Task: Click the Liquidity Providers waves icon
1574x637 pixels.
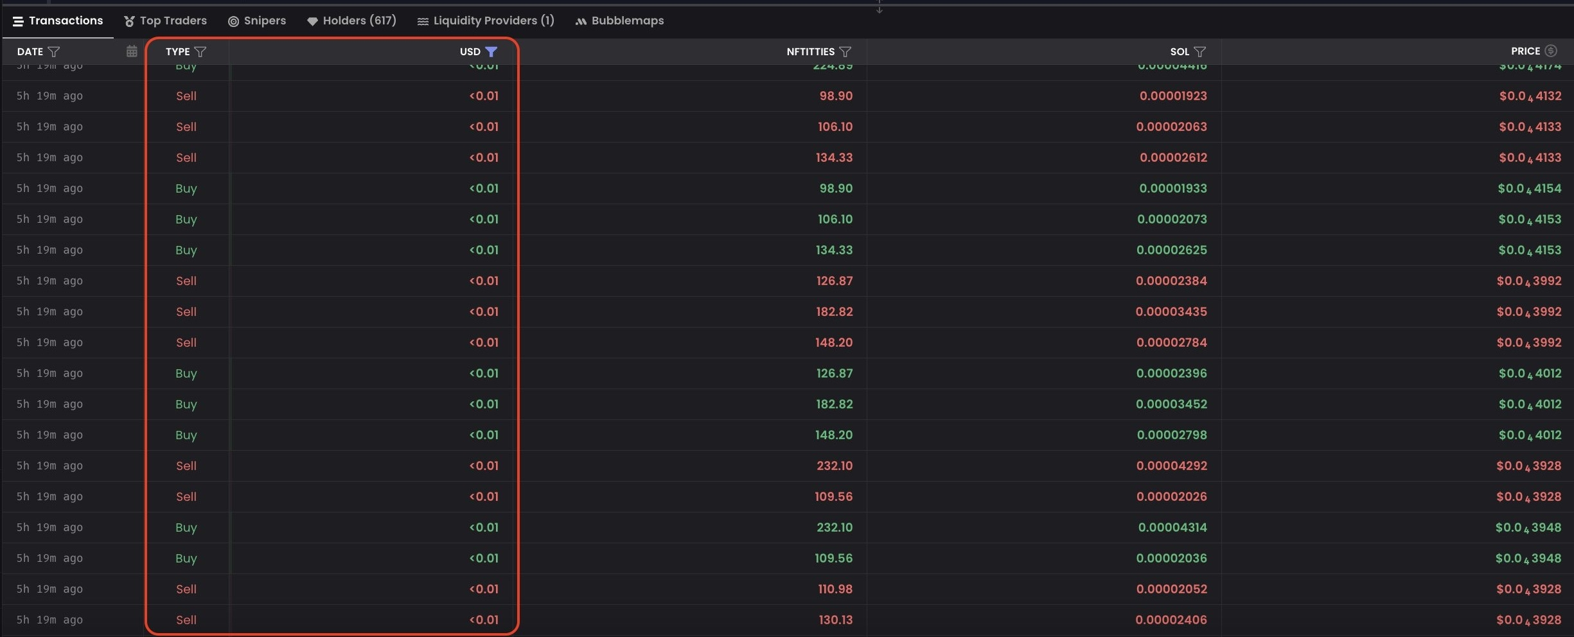Action: [423, 21]
